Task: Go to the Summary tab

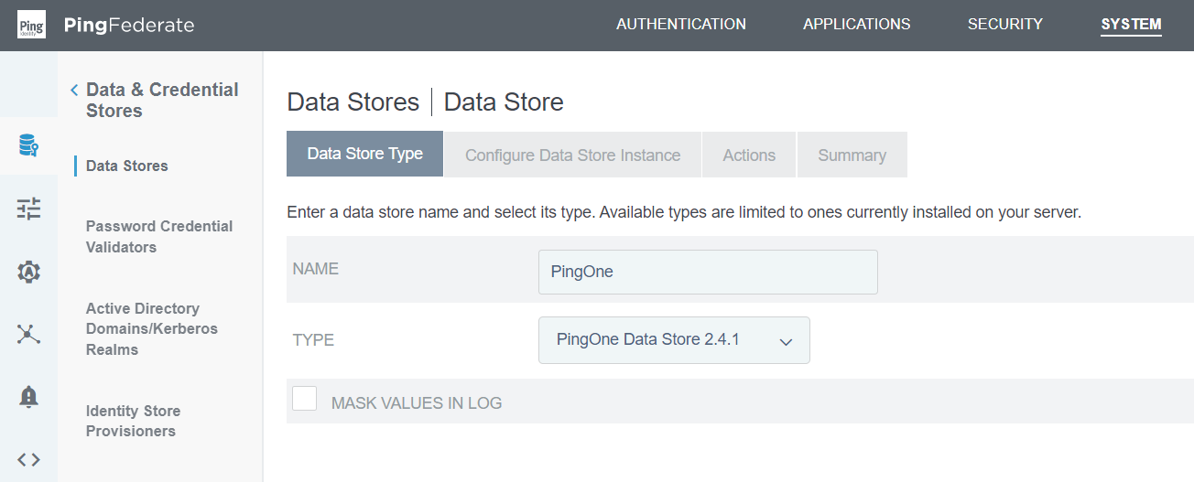Action: [852, 155]
